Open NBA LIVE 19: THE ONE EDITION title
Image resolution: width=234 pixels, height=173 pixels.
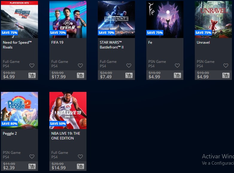click(x=66, y=136)
